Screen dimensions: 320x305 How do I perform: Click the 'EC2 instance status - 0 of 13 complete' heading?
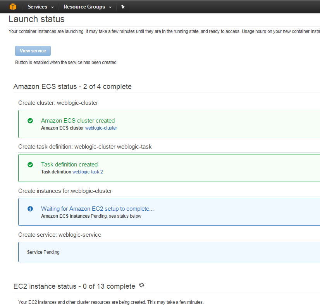click(74, 286)
